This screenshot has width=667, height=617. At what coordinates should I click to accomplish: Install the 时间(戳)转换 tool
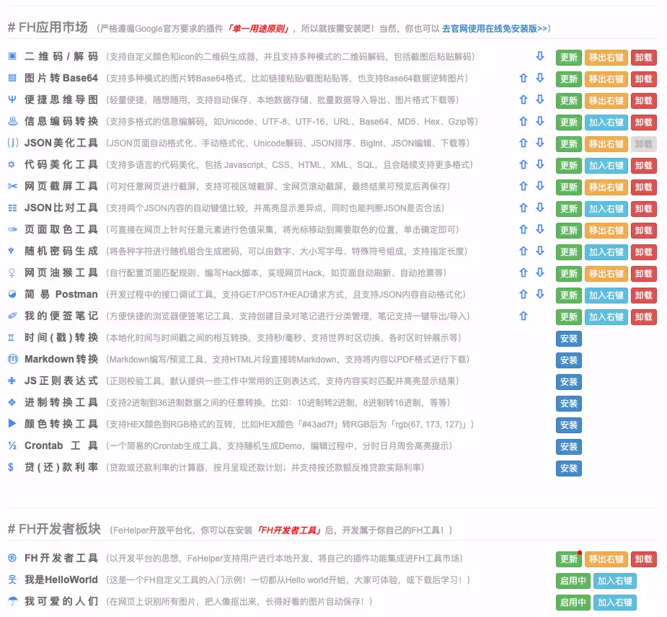[568, 339]
